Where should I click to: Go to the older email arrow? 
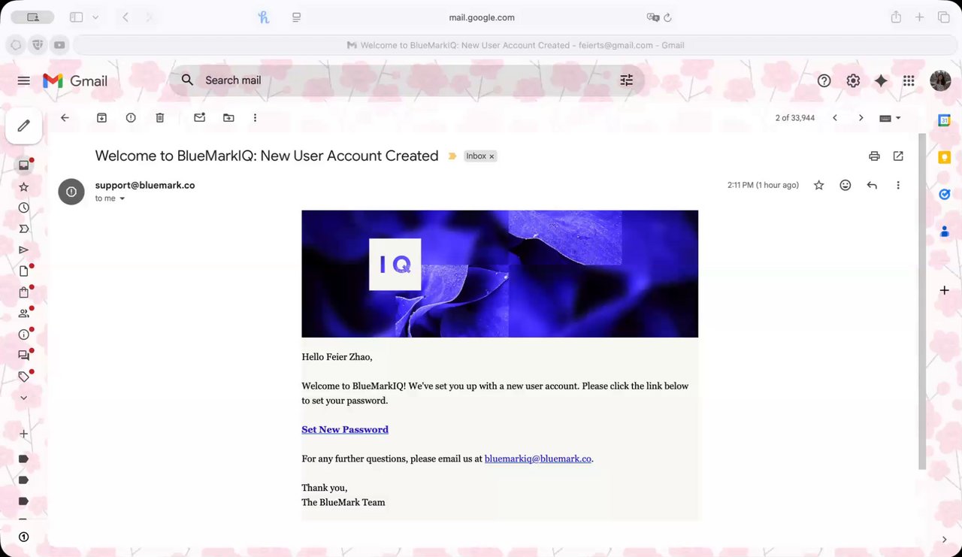click(861, 118)
